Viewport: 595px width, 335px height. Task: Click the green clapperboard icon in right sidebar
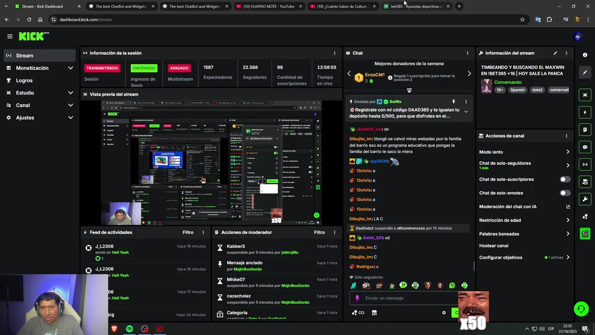pyautogui.click(x=585, y=234)
